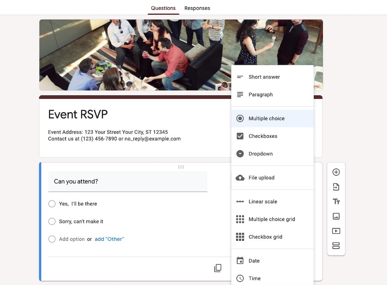Select the "Yes, I'll be there" radio button

tap(52, 204)
